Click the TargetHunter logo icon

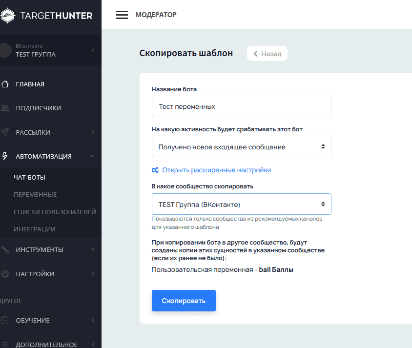pos(8,16)
